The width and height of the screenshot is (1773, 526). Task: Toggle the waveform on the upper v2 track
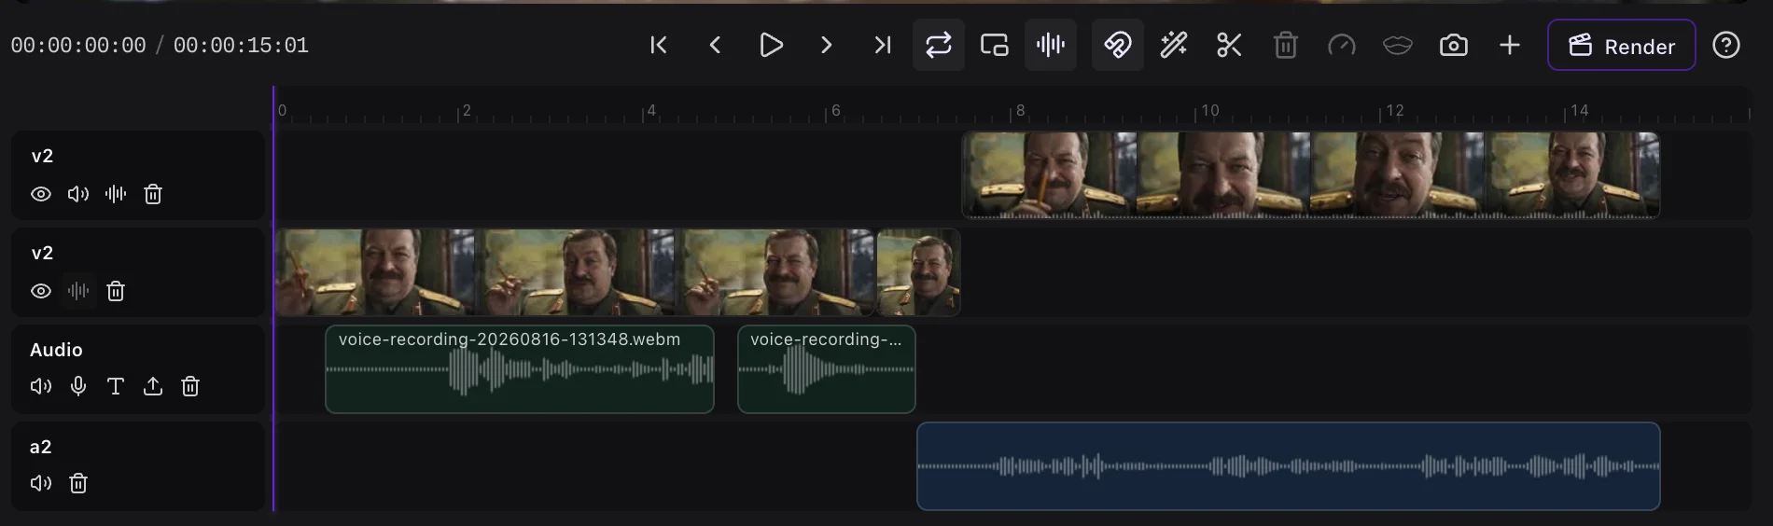(x=116, y=194)
